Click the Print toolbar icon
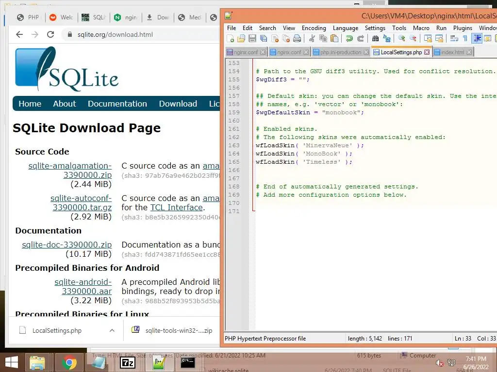The image size is (497, 372). click(x=297, y=39)
